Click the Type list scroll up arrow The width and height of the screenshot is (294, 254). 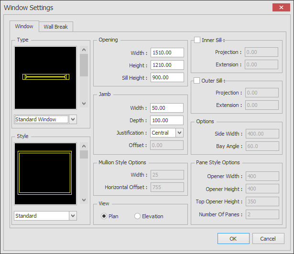coord(84,50)
